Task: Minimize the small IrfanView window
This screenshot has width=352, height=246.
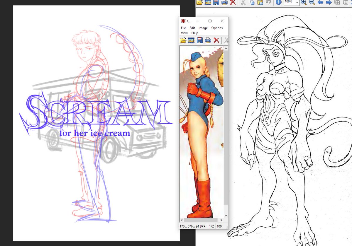Action: [198, 21]
